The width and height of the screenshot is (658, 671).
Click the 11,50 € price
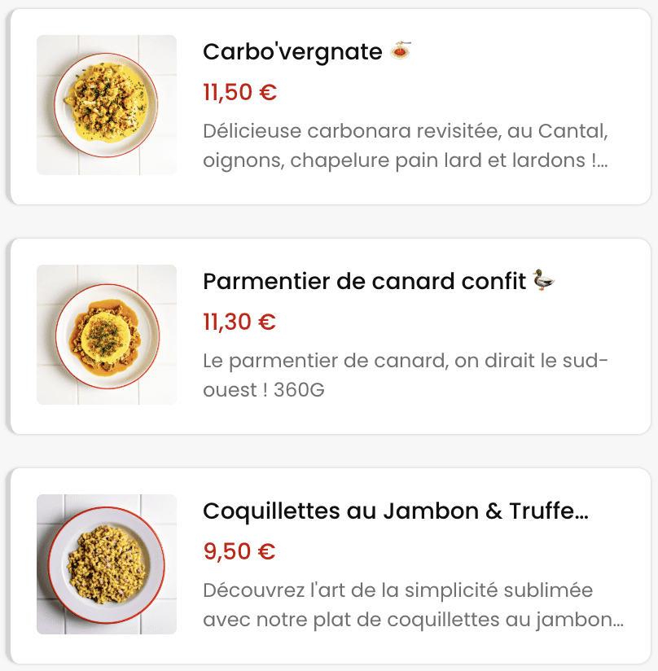[x=240, y=93]
